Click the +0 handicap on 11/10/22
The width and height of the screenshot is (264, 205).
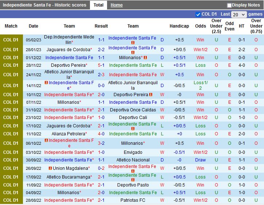pos(179,134)
